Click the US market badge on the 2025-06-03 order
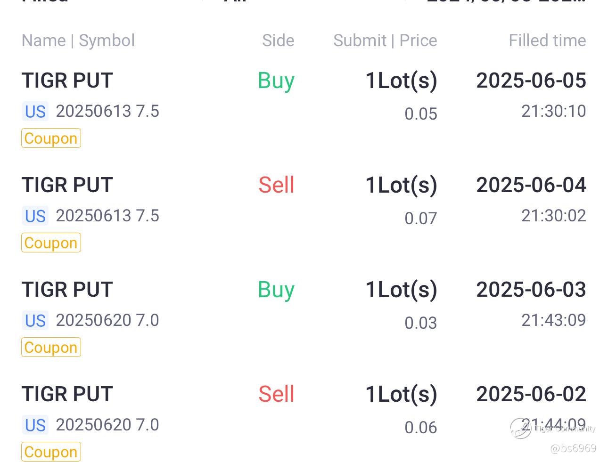 pyautogui.click(x=35, y=321)
